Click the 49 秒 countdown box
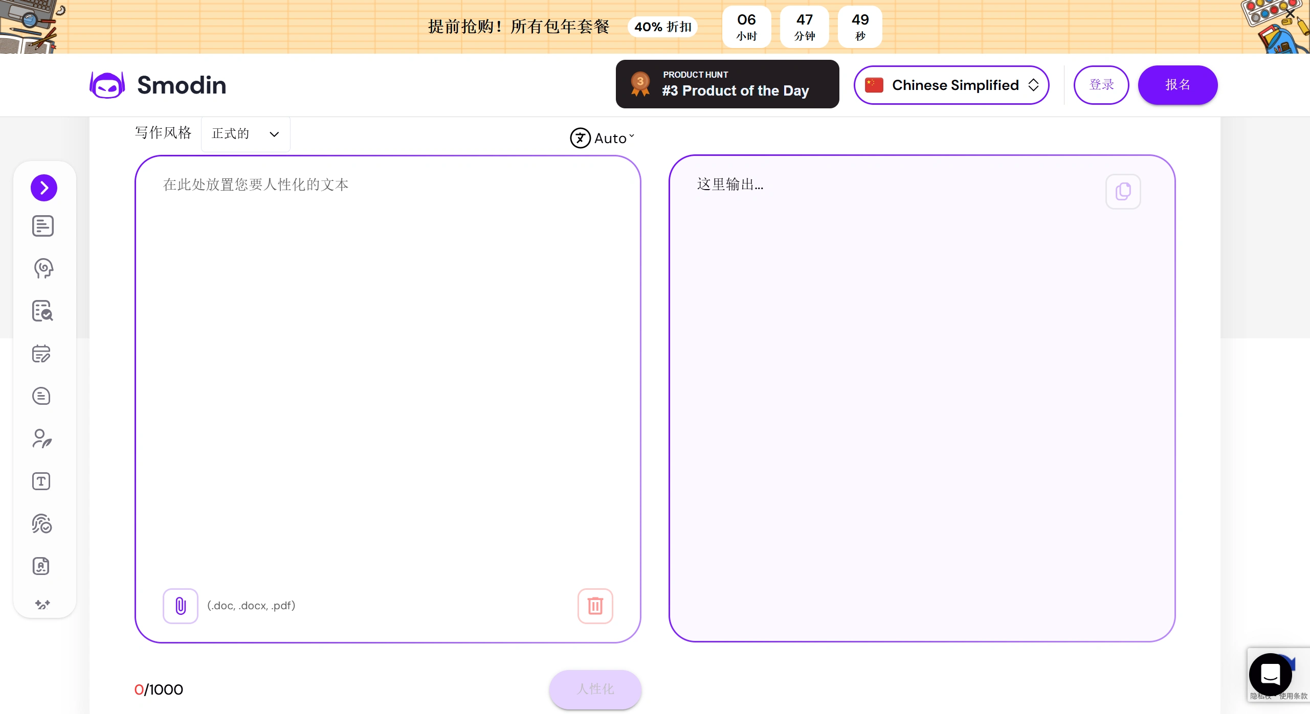Image resolution: width=1310 pixels, height=714 pixels. click(x=860, y=27)
